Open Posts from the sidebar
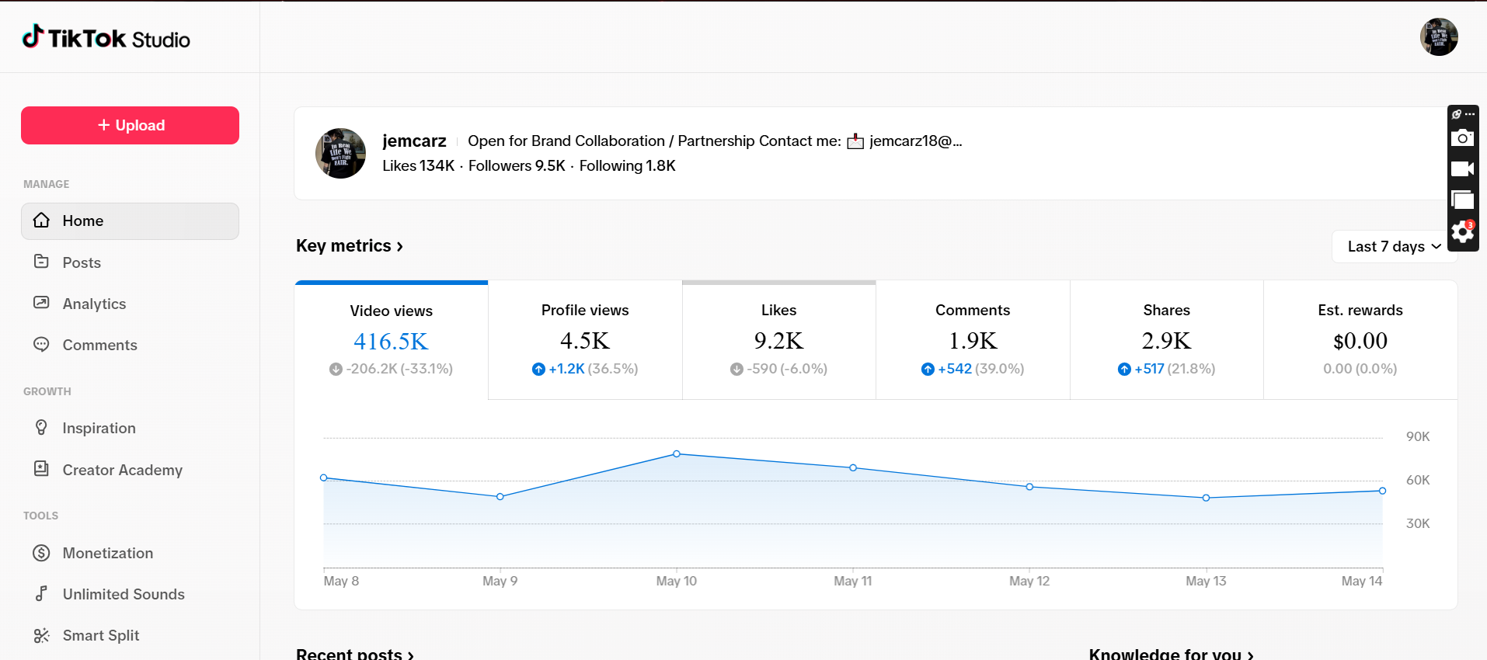 pyautogui.click(x=130, y=262)
